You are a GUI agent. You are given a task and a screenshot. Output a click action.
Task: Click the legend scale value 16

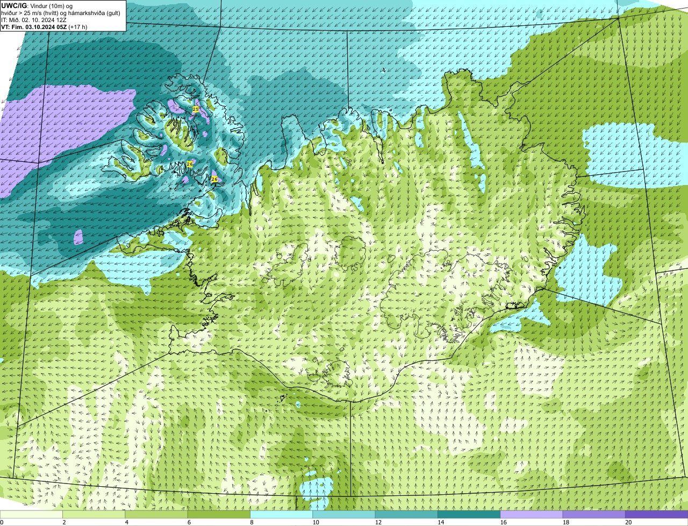pos(503,522)
